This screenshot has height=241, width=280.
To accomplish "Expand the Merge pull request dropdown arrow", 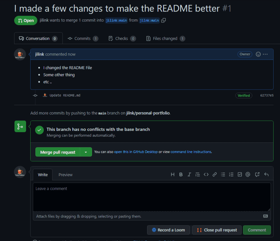I will (x=86, y=152).
